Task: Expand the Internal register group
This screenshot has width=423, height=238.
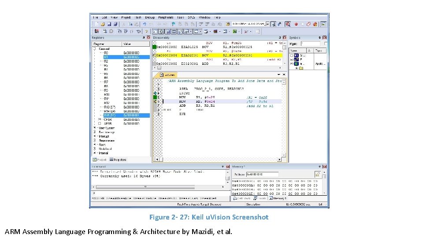Action: 95,153
